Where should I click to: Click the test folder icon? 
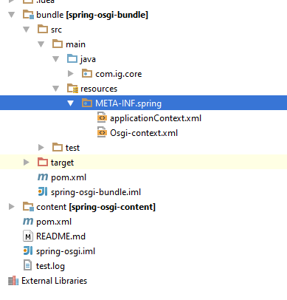[58, 147]
